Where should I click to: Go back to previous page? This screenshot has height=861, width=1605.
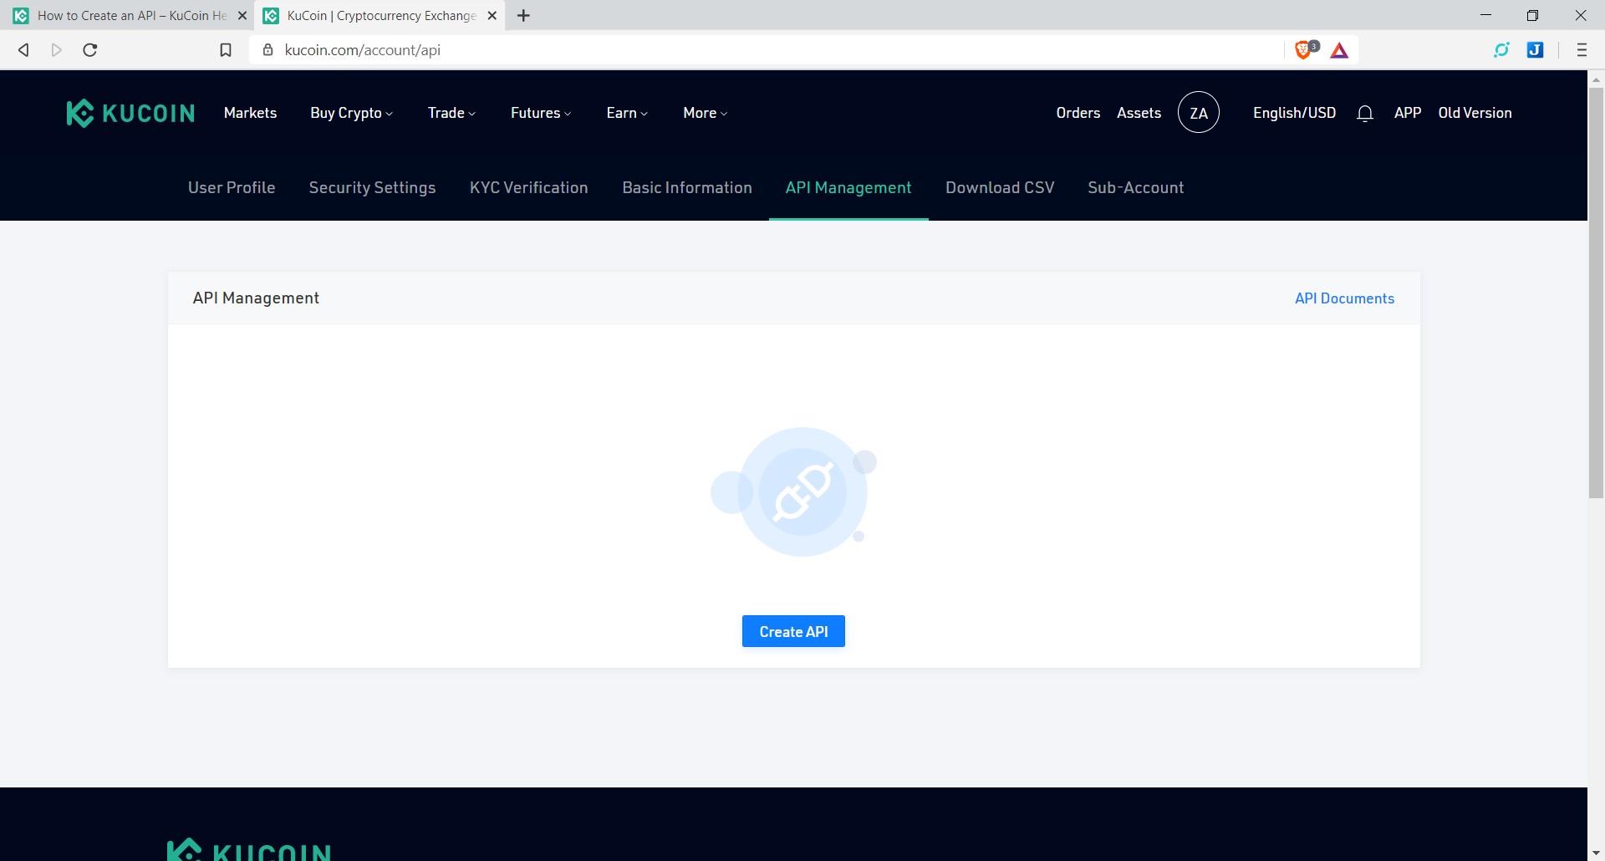[x=23, y=50]
